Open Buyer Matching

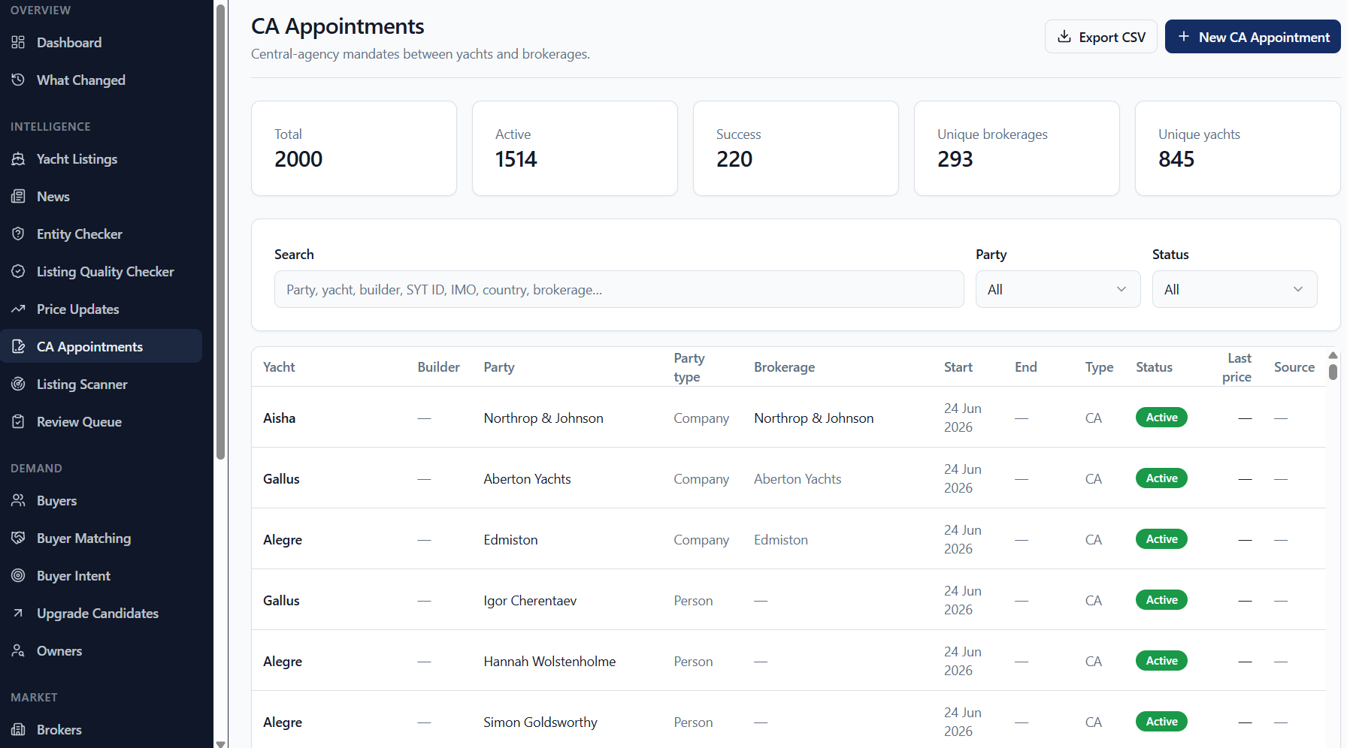click(x=101, y=538)
